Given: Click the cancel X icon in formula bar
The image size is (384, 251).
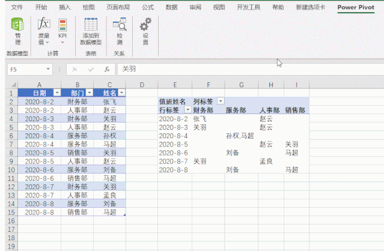Looking at the screenshot, I should pyautogui.click(x=74, y=69).
